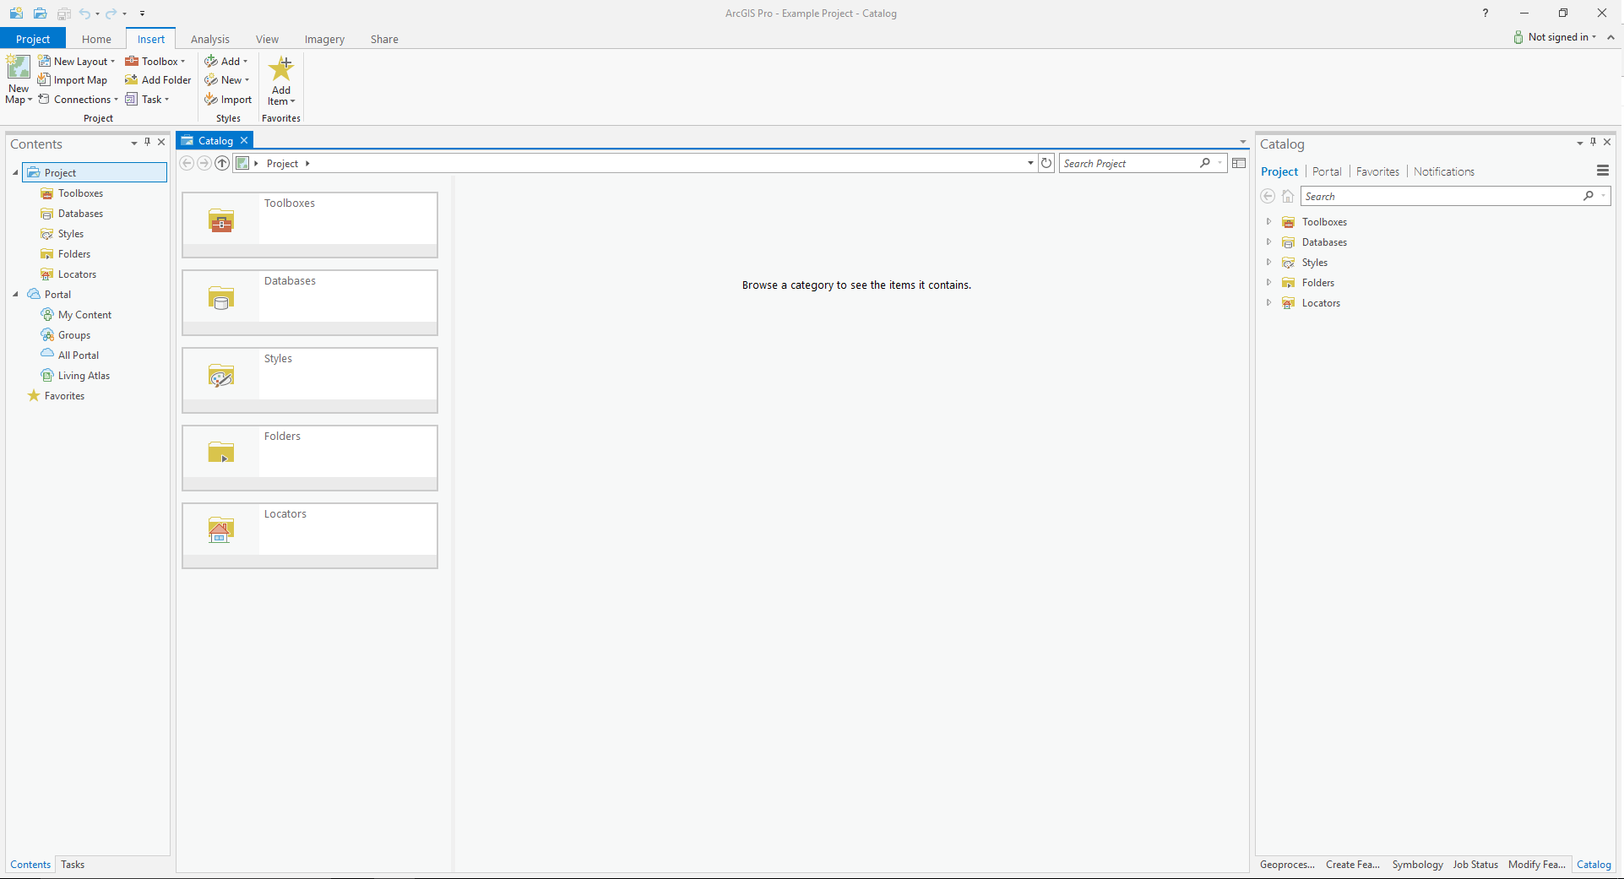Select Styles in Contents tree
Screen dimensions: 1624x879
pyautogui.click(x=70, y=234)
